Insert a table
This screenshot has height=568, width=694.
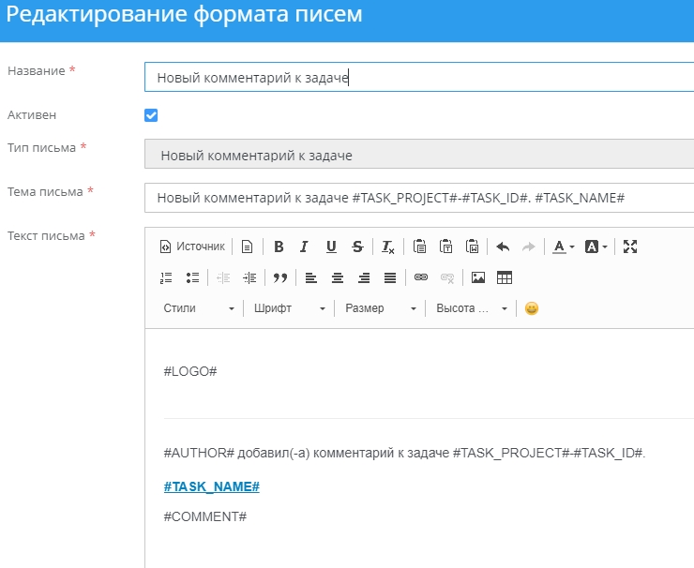[505, 277]
